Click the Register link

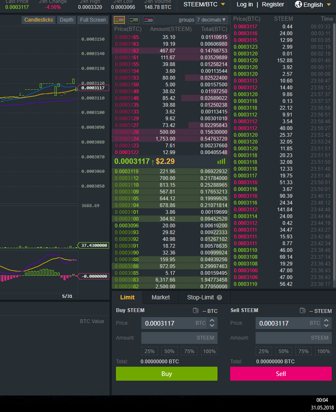273,5
